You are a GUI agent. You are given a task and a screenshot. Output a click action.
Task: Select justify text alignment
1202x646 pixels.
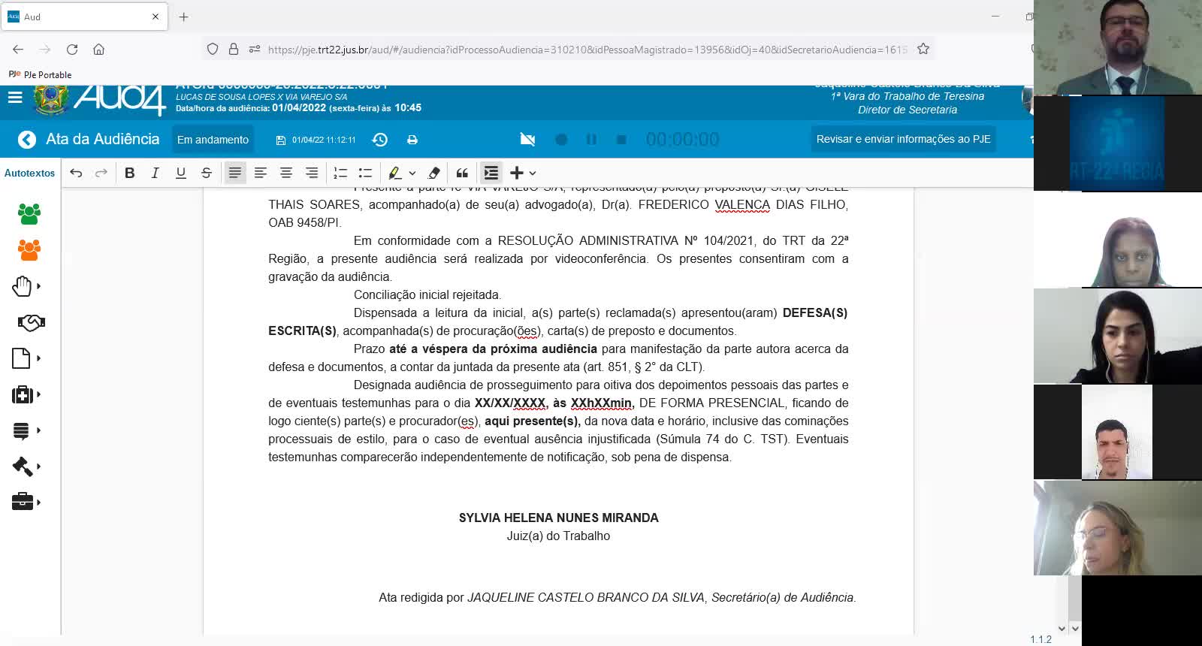235,173
